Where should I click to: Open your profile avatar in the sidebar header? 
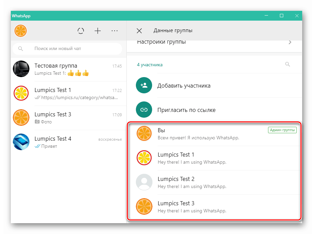21,31
